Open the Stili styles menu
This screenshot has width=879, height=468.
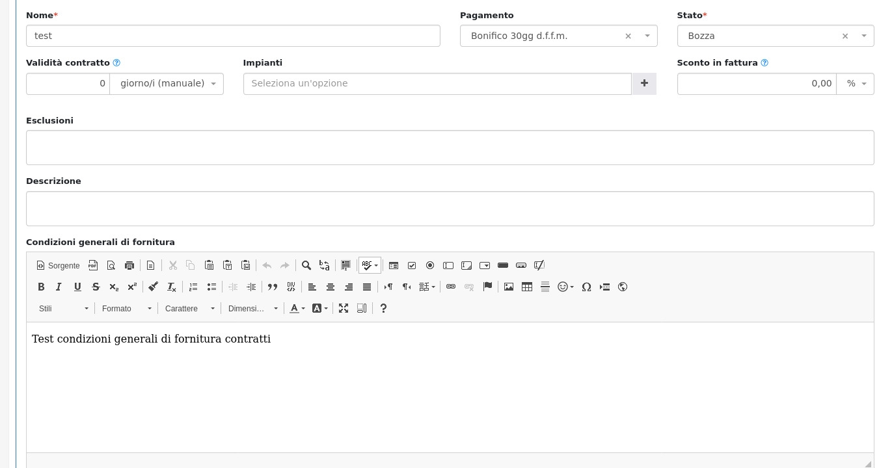tap(63, 308)
